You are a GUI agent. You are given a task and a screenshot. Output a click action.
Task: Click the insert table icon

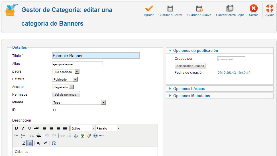30,143
